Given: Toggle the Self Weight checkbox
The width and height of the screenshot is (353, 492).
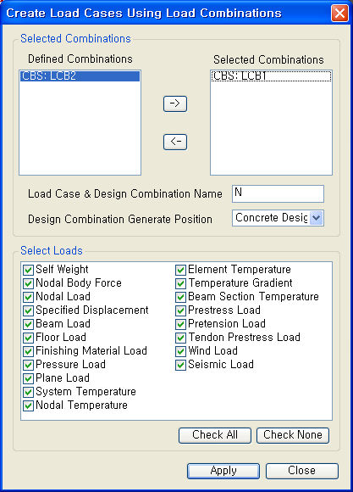Looking at the screenshot, I should pos(28,270).
